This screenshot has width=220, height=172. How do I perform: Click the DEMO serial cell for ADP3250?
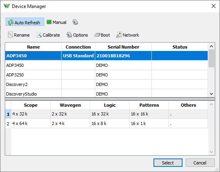point(123,75)
